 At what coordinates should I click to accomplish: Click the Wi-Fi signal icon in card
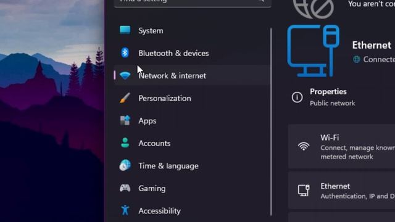click(304, 146)
